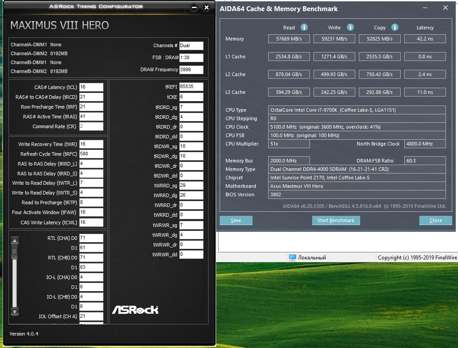The width and height of the screenshot is (458, 348).
Task: Click the Memory Latency value 42.2 ns
Action: [425, 39]
